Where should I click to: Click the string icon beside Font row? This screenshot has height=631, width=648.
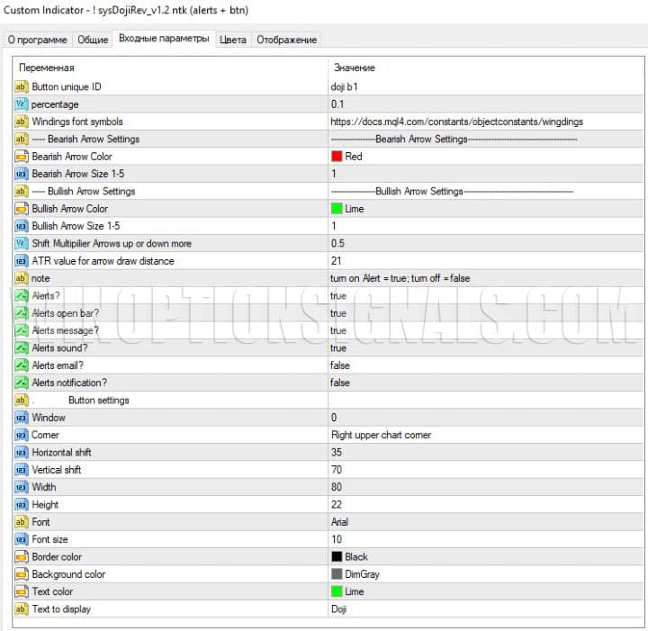click(x=22, y=522)
